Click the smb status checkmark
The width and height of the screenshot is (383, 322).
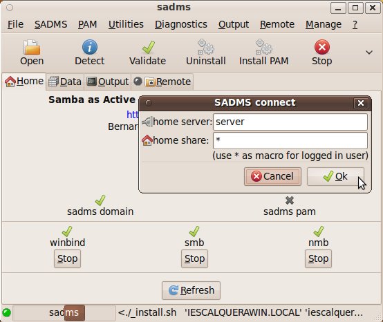(x=194, y=231)
